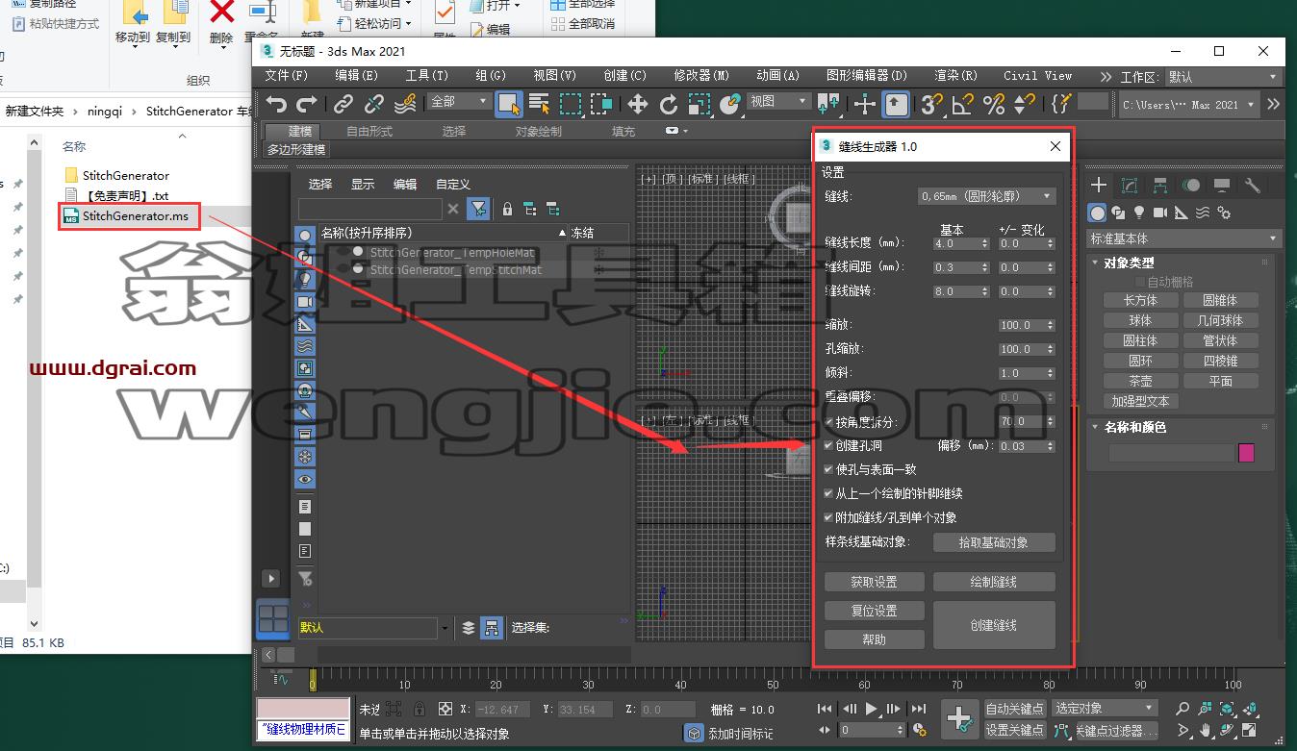Toggle Window/Crossing selection icon
Image resolution: width=1297 pixels, height=751 pixels.
602,104
